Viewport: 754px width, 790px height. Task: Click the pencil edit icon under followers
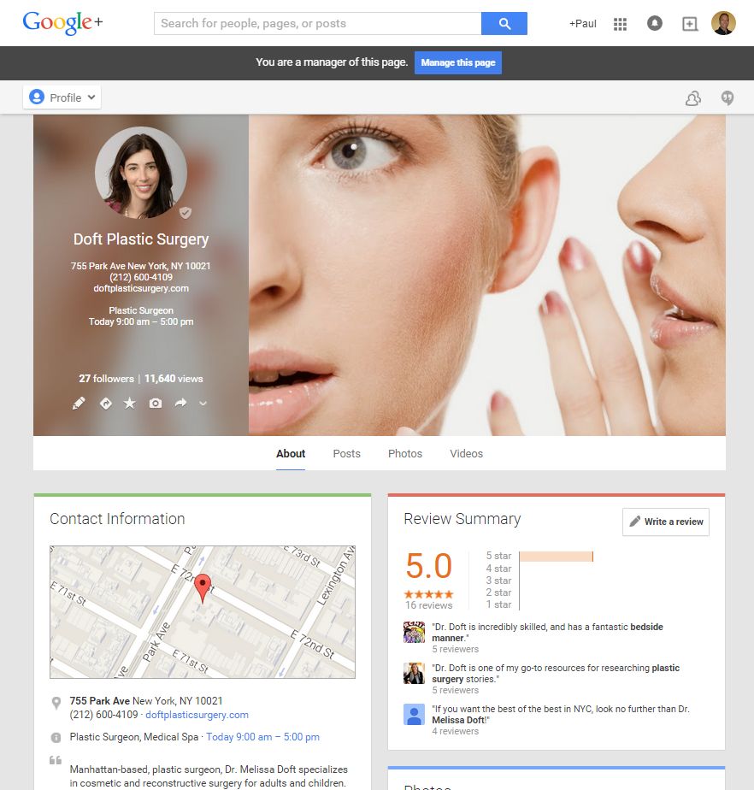[79, 403]
